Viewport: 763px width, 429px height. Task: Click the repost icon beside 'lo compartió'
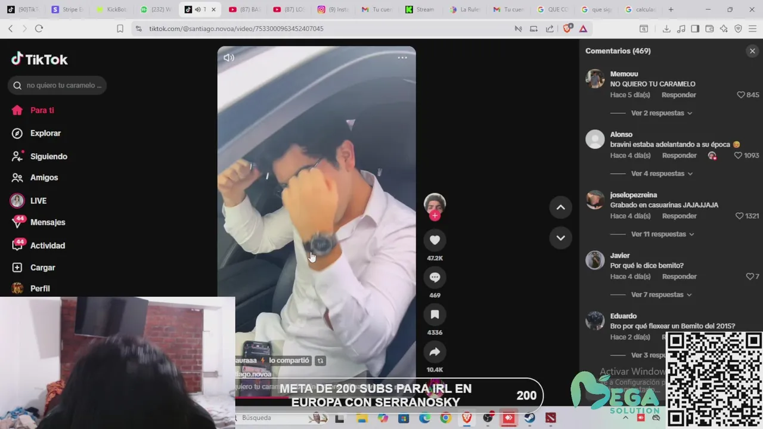[x=320, y=360]
